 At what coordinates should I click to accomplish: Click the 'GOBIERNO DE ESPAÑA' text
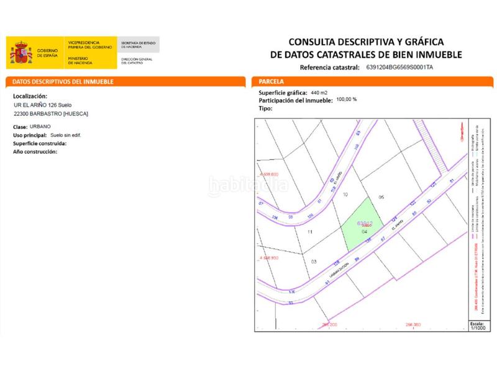48,53
